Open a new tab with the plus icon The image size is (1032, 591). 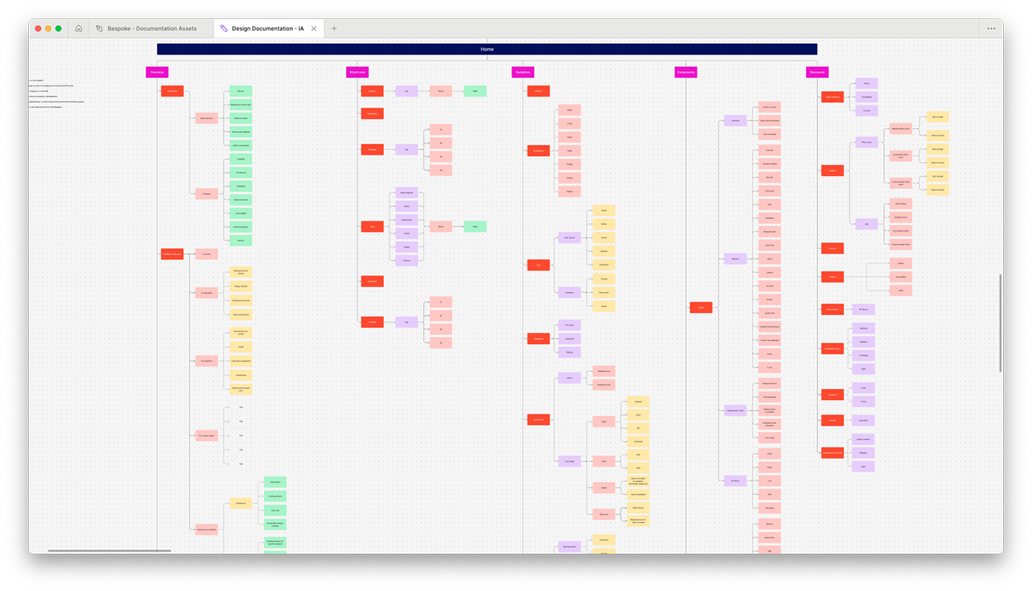[x=334, y=29]
